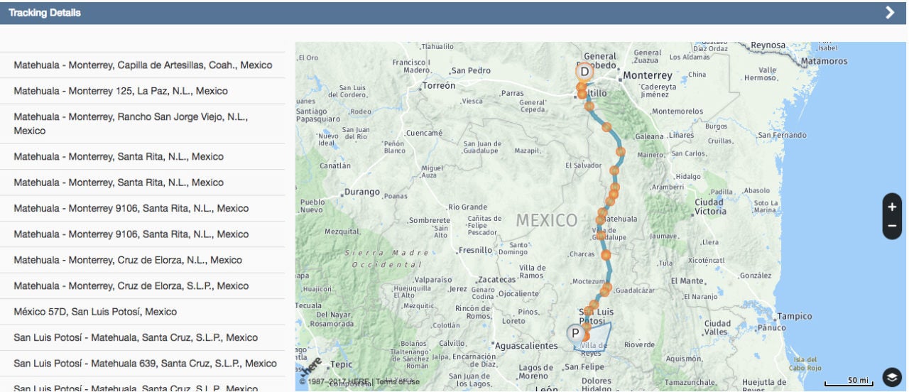The width and height of the screenshot is (909, 392).
Task: Open the map layers selector
Action: (892, 377)
